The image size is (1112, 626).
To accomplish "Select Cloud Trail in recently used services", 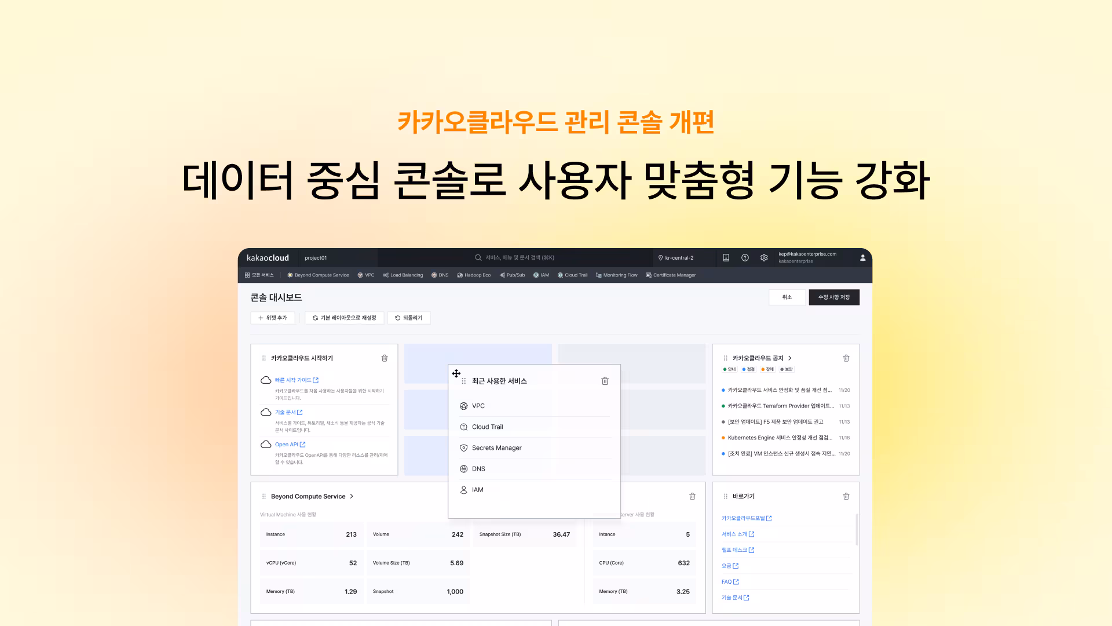I will [535, 427].
